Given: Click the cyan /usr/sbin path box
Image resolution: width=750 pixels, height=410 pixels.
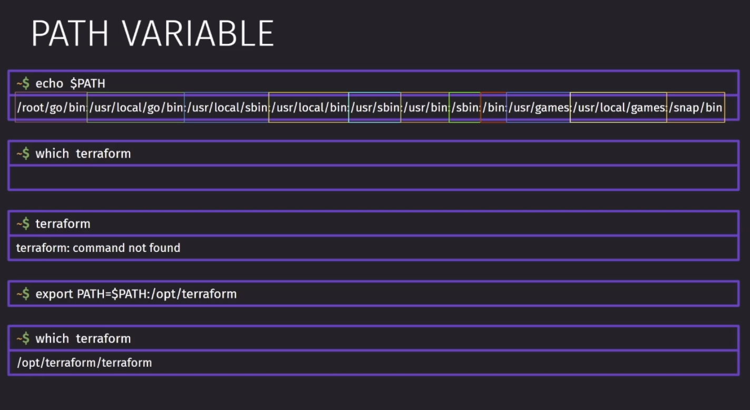Looking at the screenshot, I should coord(375,108).
